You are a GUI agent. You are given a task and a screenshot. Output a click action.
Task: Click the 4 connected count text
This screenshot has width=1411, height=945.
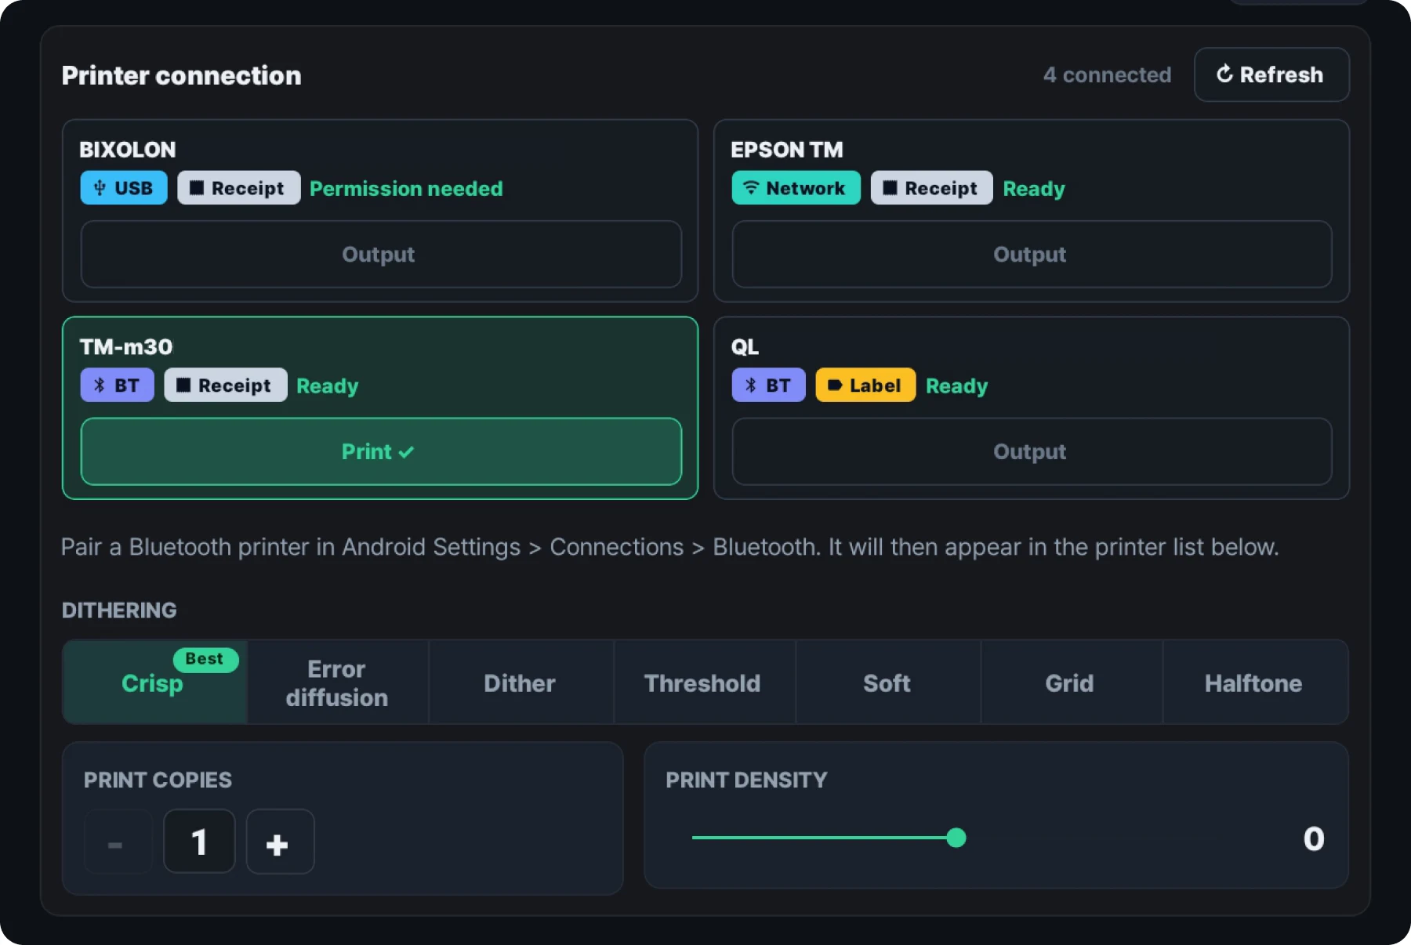1107,74
